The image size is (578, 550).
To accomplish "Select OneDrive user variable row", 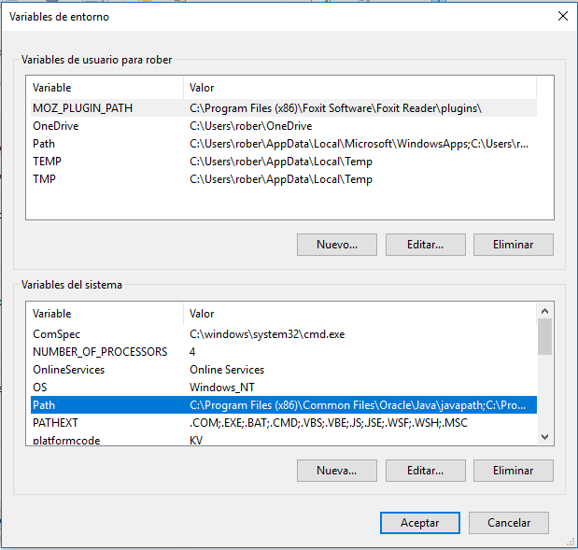I will [x=284, y=126].
